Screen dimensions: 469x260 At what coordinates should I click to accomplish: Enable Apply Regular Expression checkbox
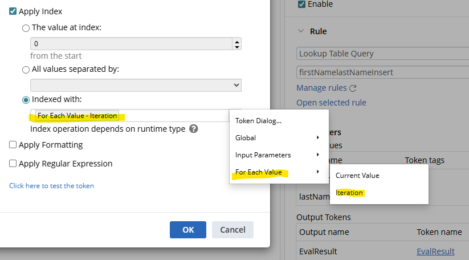13,164
